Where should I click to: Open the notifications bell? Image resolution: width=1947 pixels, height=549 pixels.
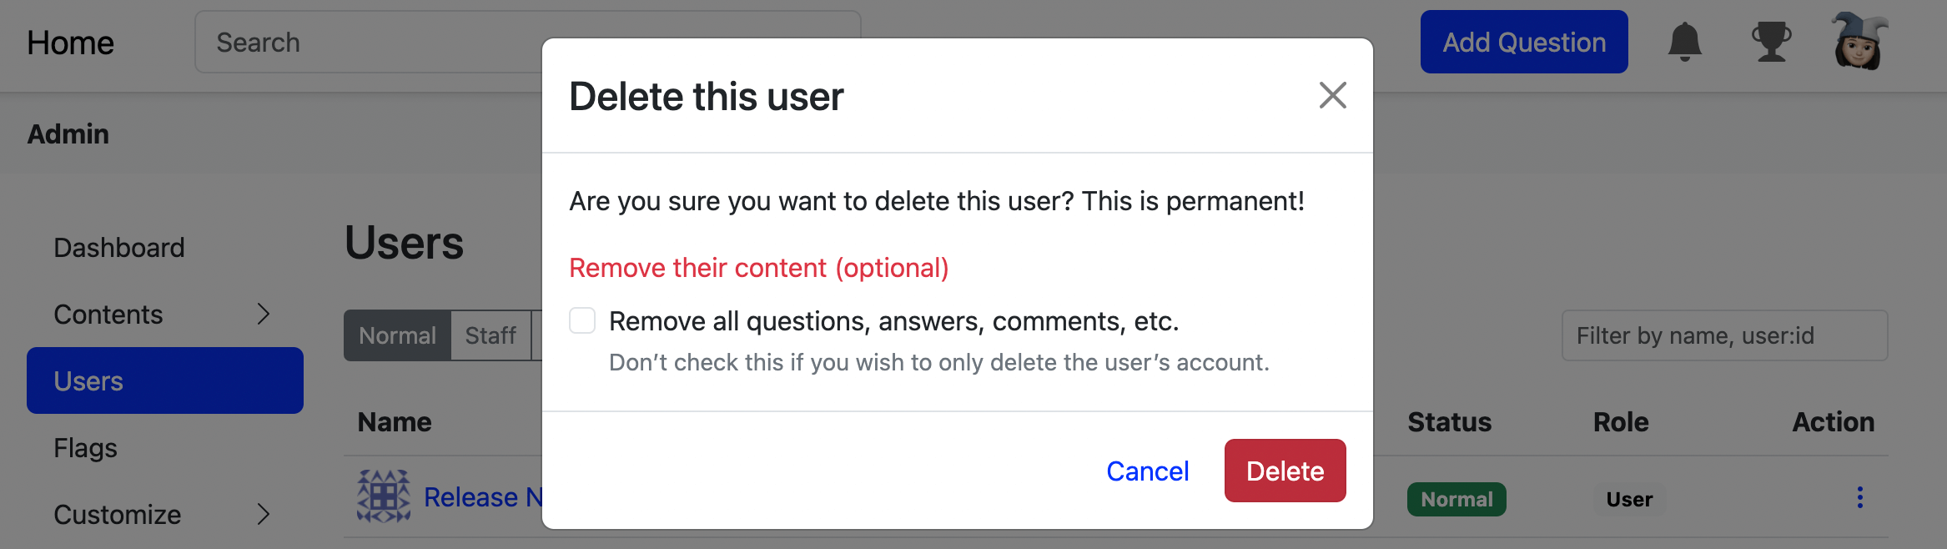point(1683,42)
